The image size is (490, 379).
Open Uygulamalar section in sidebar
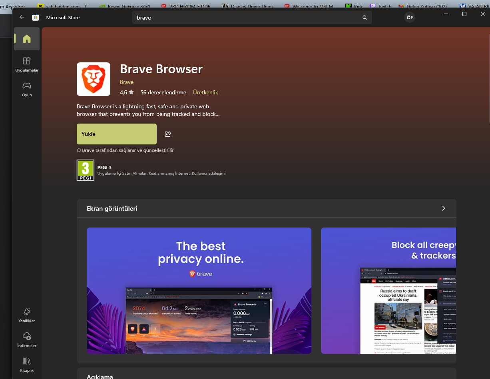pos(27,64)
